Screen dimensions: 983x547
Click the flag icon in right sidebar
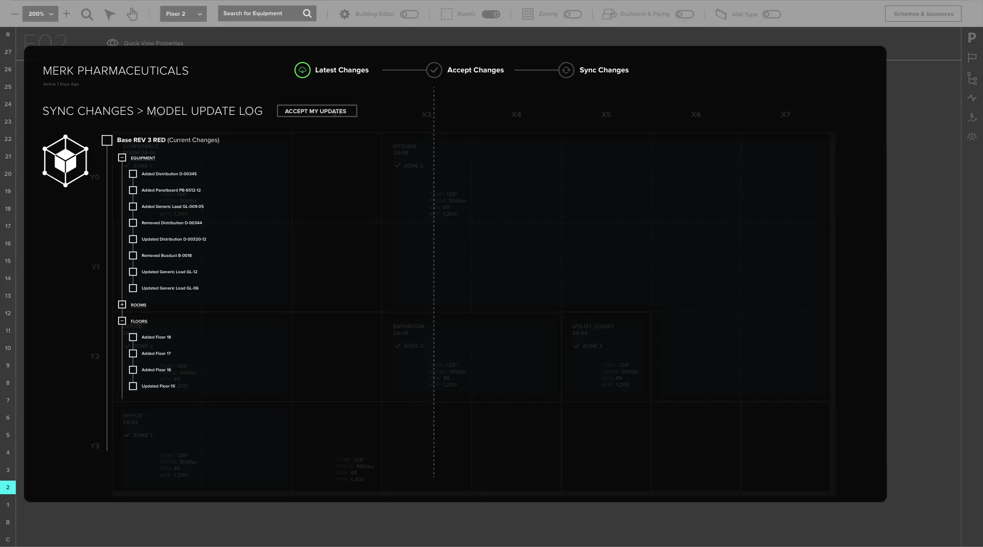click(x=972, y=58)
